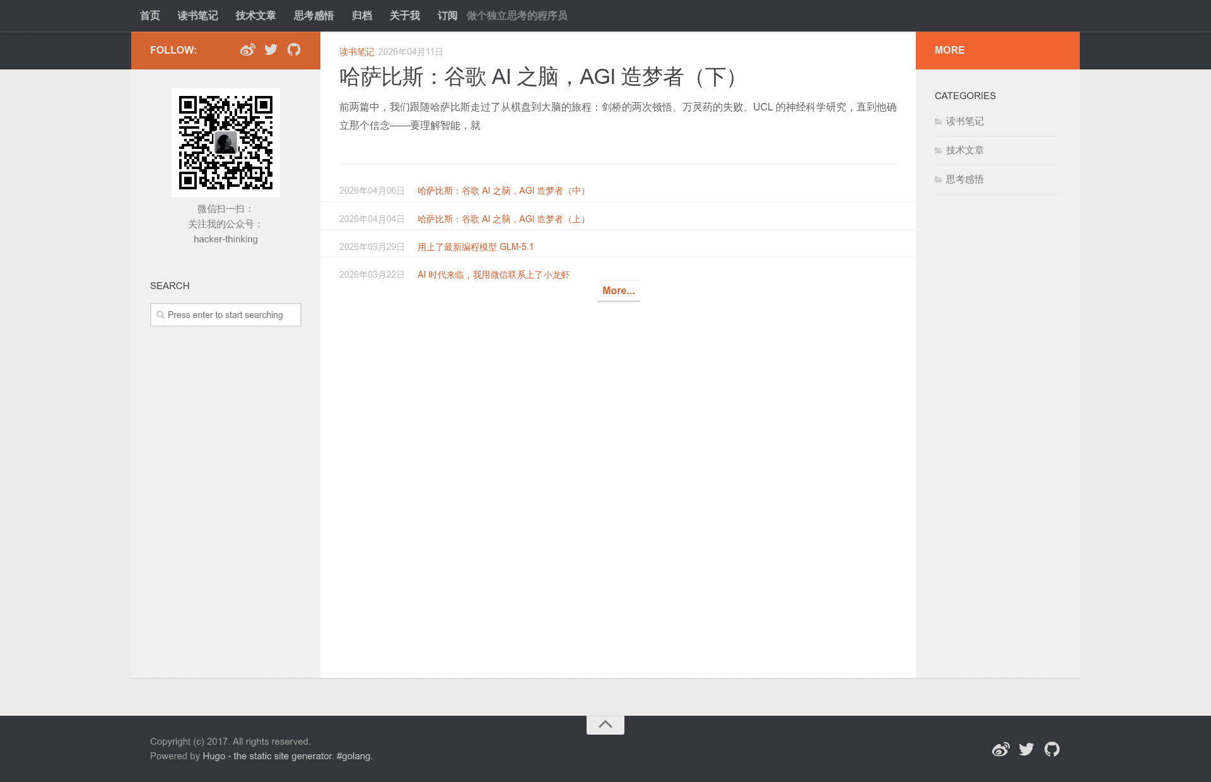Viewport: 1211px width, 782px height.
Task: Open 读书笔记 in the top navigation
Action: point(198,16)
